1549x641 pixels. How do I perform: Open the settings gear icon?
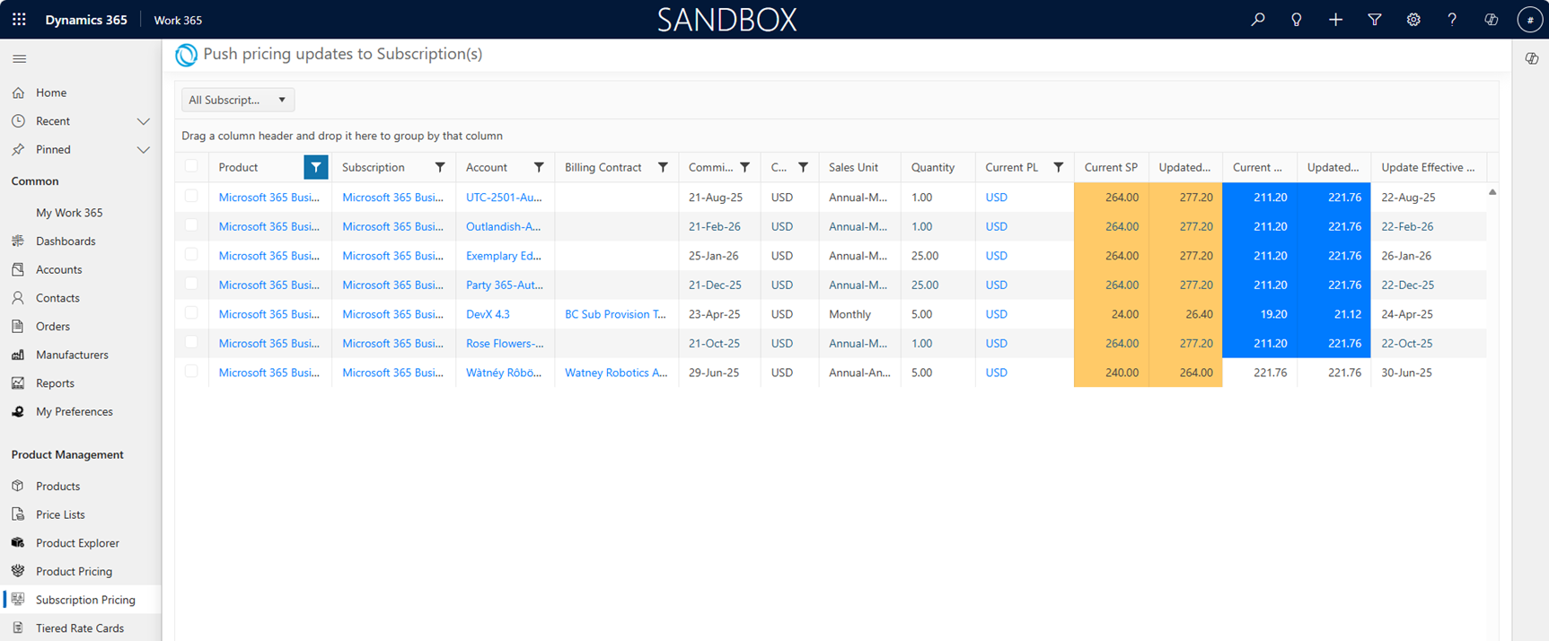point(1413,19)
